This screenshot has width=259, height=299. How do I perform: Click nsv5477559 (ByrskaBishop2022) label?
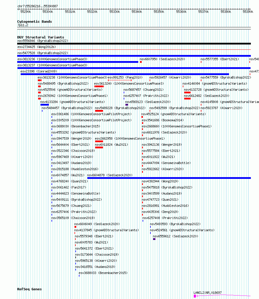pos(226,77)
